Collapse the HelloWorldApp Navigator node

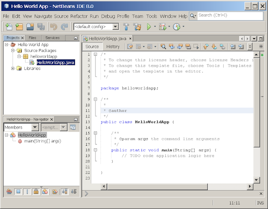[x=6, y=135]
